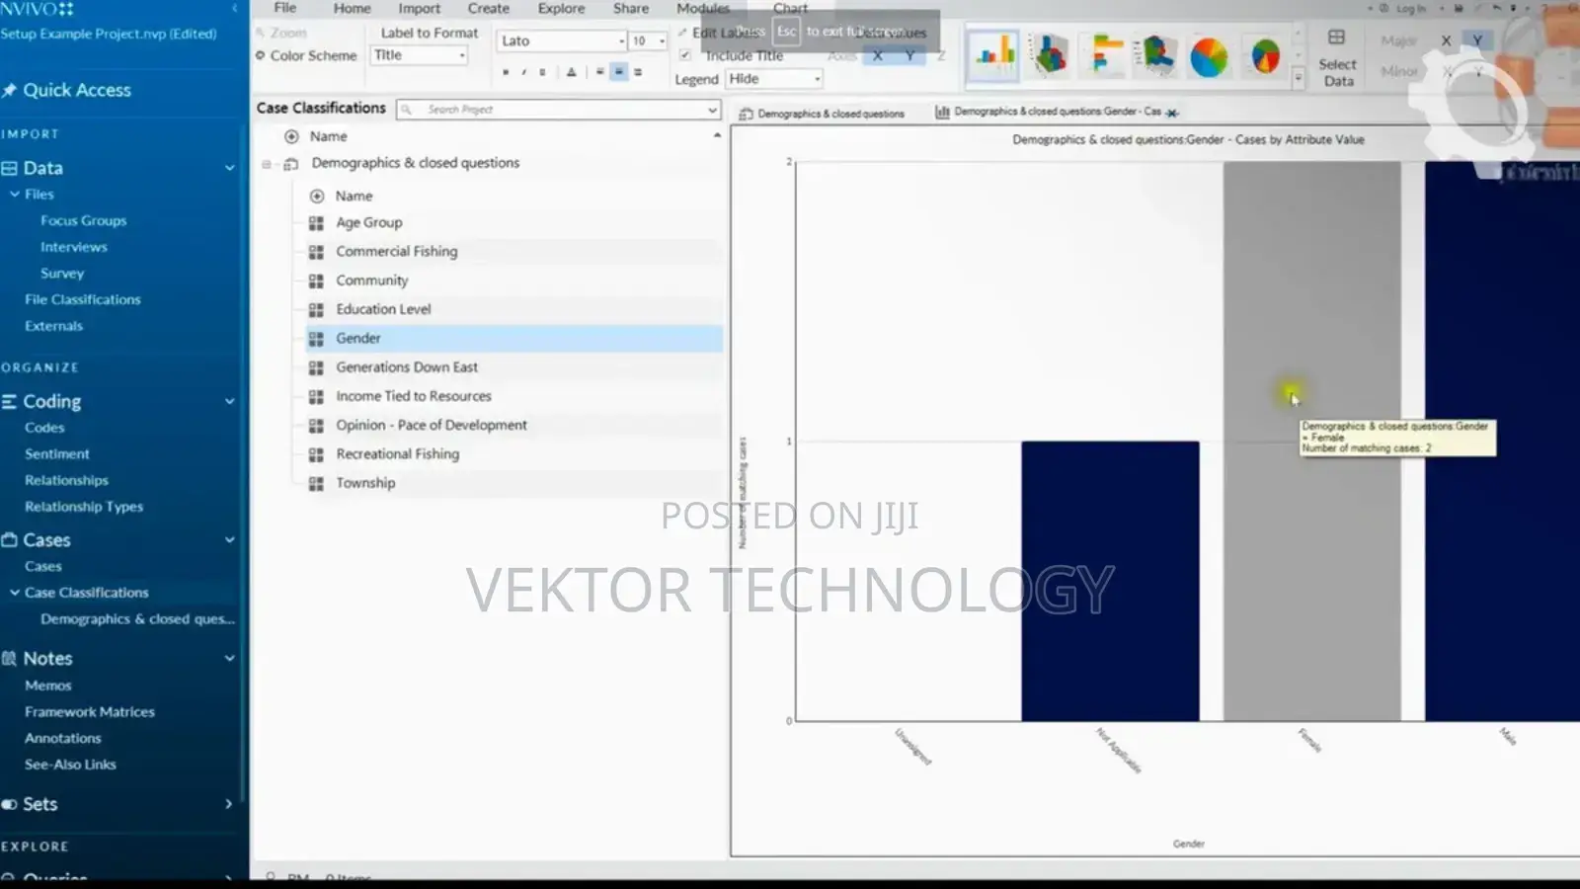Viewport: 1580px width, 889px height.
Task: Select the horizontal bar chart type
Action: coord(1104,55)
